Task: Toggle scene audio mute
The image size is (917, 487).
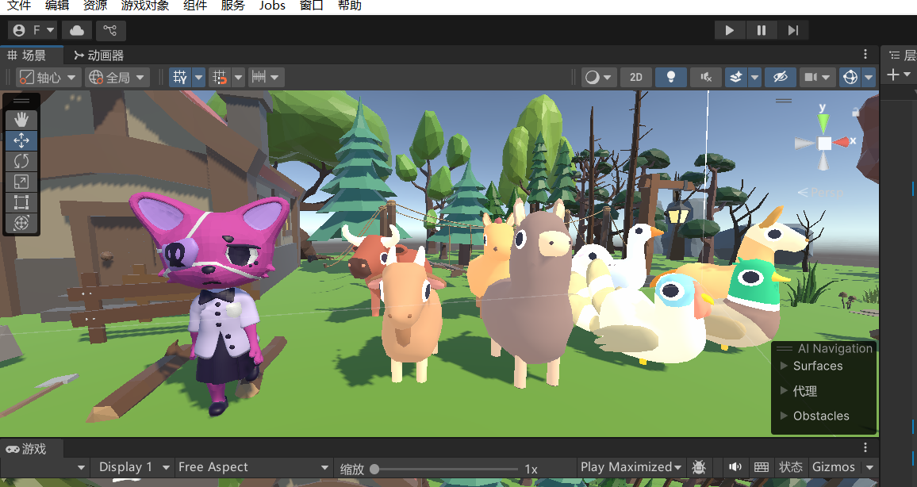Action: click(x=705, y=77)
